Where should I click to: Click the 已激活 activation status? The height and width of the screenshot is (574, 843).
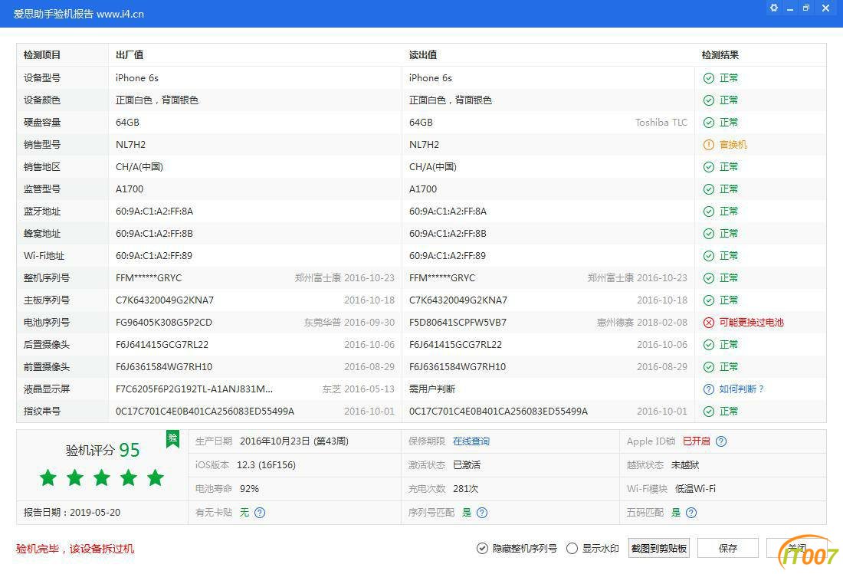pos(467,465)
